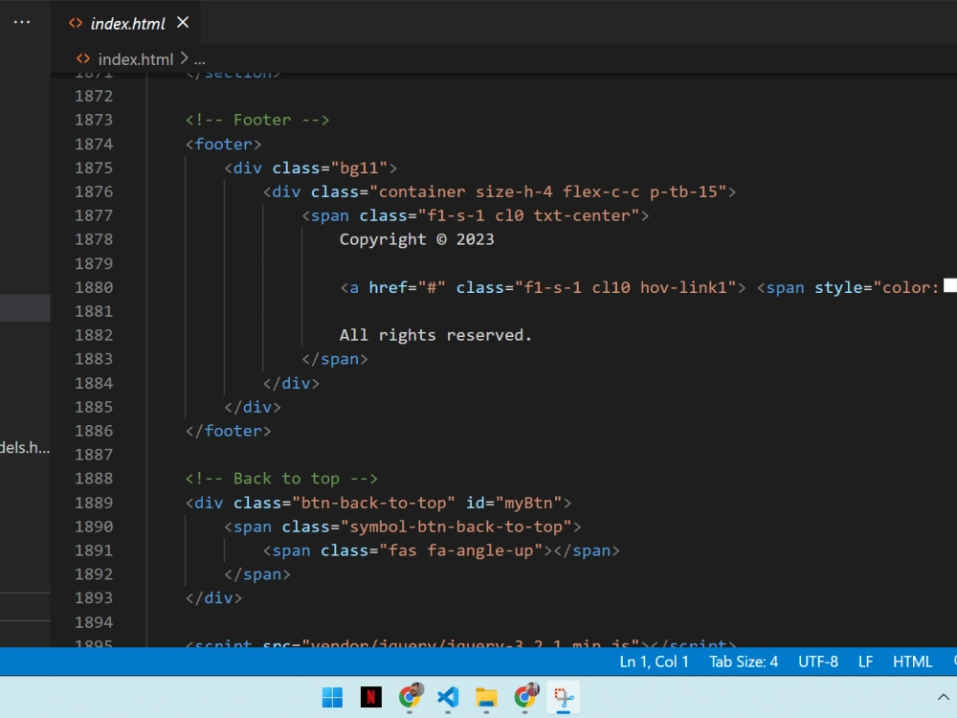Expand the breadcrumb ellipsis symbol path
Image resolution: width=957 pixels, height=718 pixels.
click(200, 59)
